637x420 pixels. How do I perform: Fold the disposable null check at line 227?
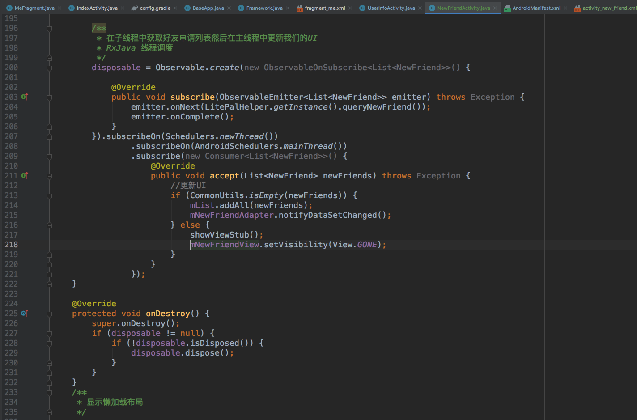coord(49,334)
